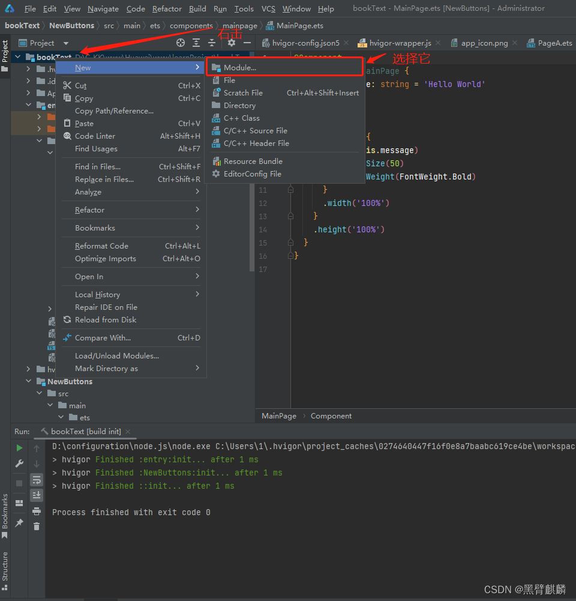
Task: Close the app_icon.png tab
Action: click(x=515, y=43)
